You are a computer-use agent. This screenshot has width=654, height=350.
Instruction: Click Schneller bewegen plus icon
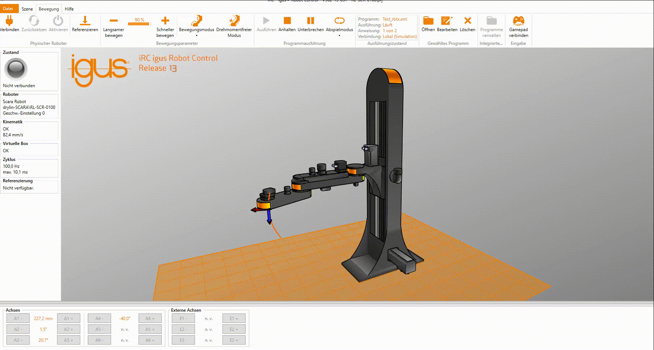(165, 21)
